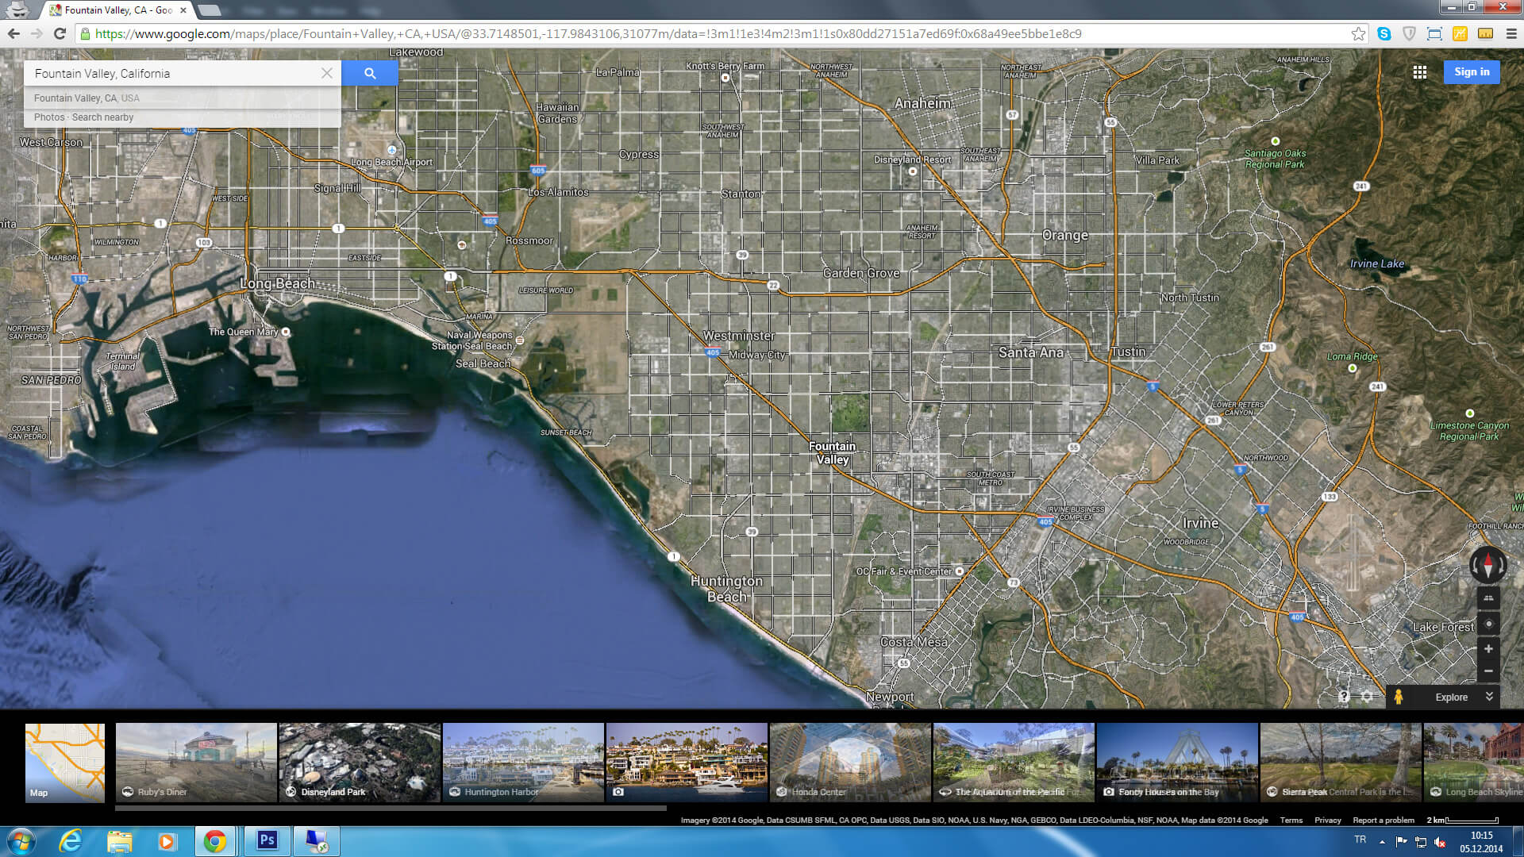Click the blue search magnifier button
Viewport: 1524px width, 857px height.
coord(370,73)
